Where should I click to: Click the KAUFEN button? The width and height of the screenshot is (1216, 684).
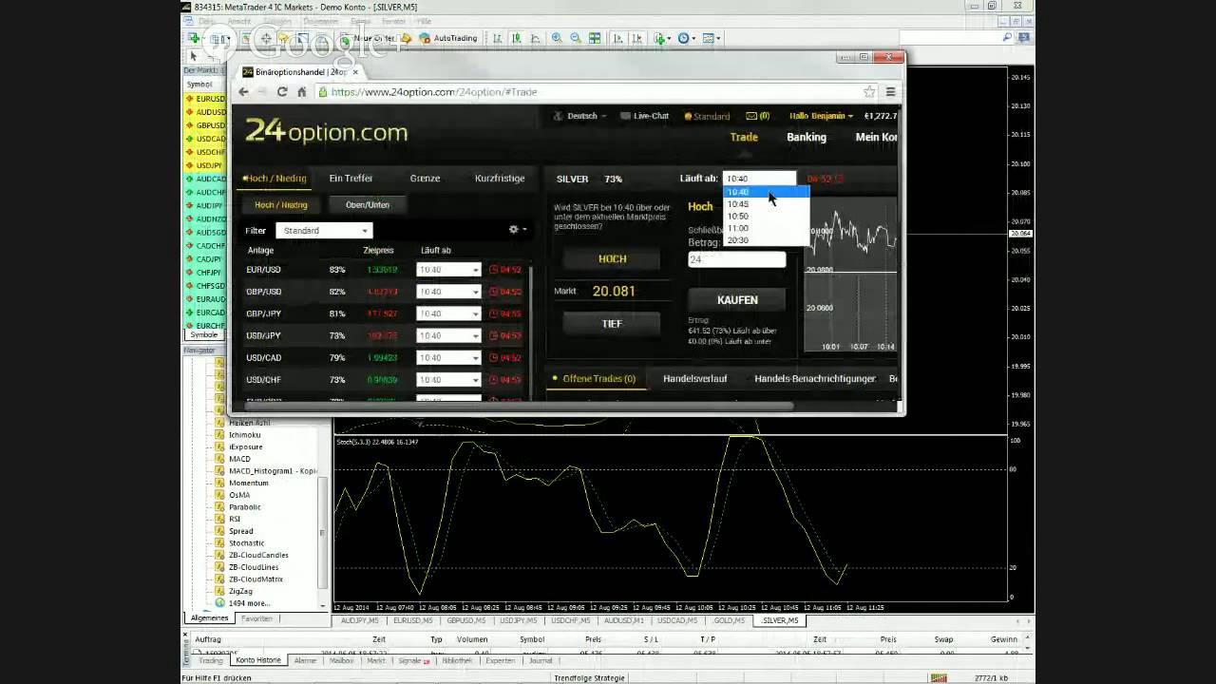point(737,300)
